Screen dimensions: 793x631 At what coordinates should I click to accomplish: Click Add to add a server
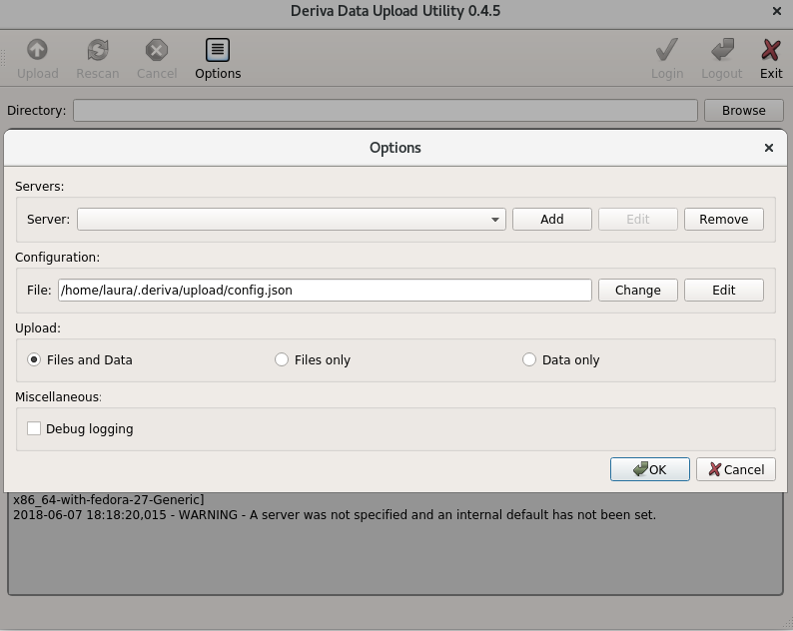(x=551, y=219)
